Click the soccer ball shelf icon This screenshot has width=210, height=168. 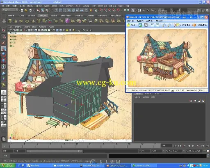(x=44, y=21)
